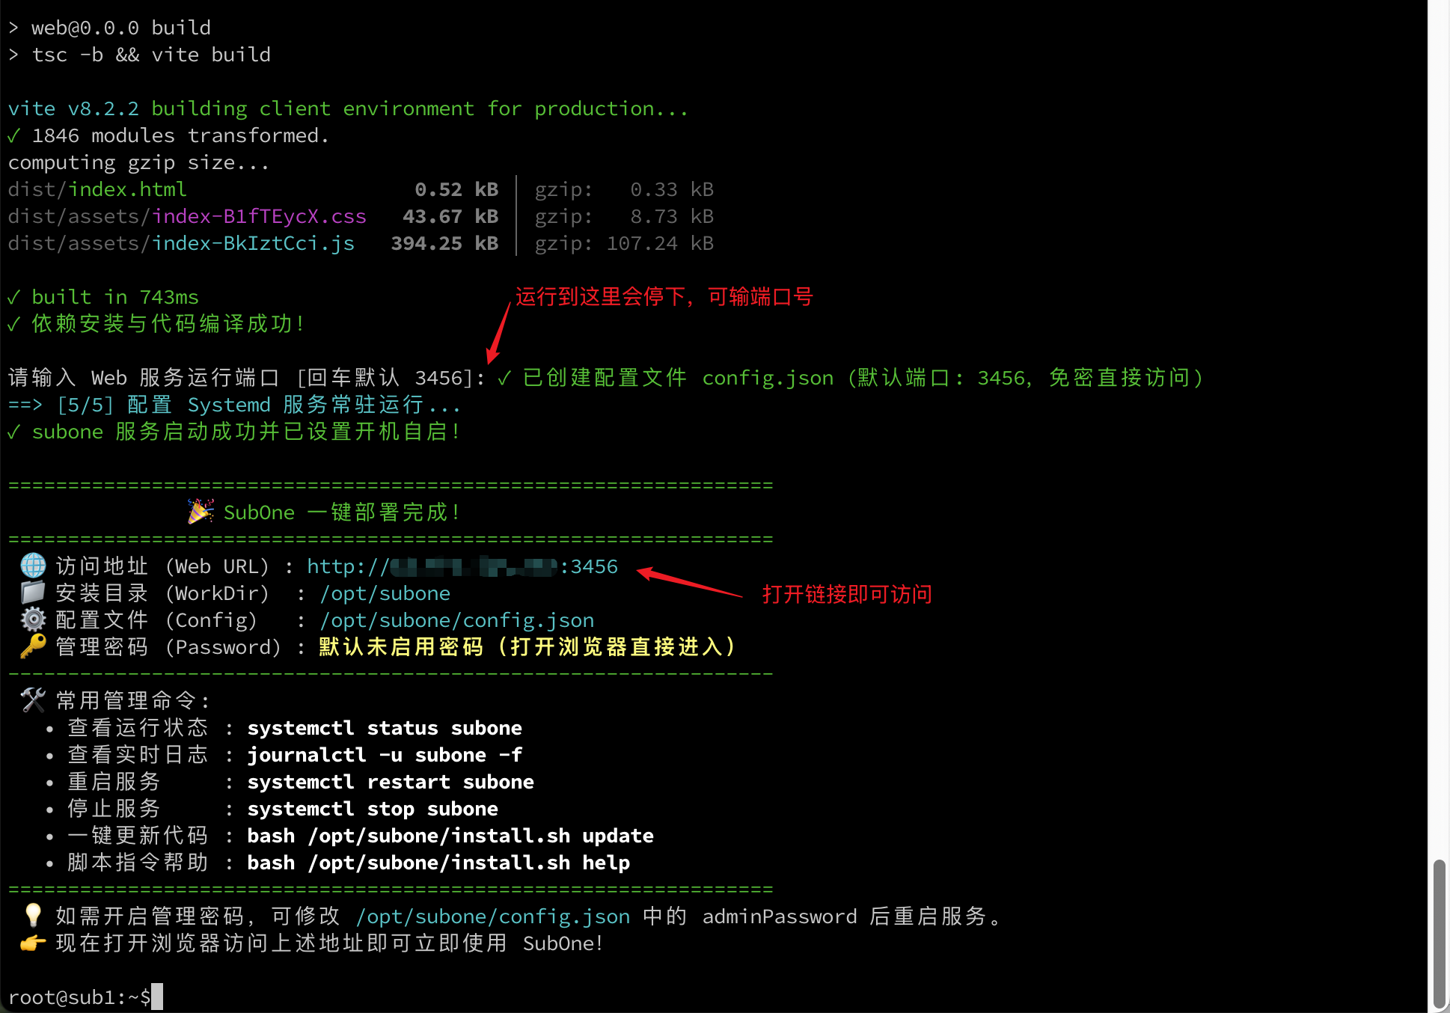
Task: Click the key emoji beside 管理密码
Action: [33, 646]
